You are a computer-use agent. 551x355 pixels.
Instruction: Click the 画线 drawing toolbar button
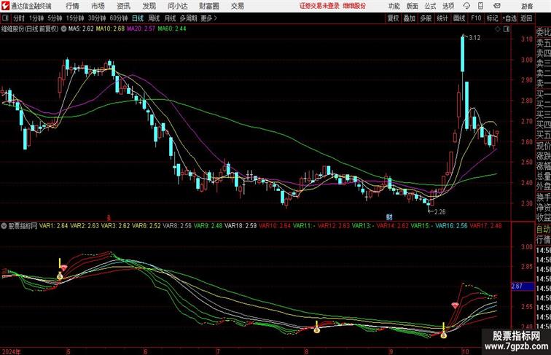pyautogui.click(x=459, y=18)
